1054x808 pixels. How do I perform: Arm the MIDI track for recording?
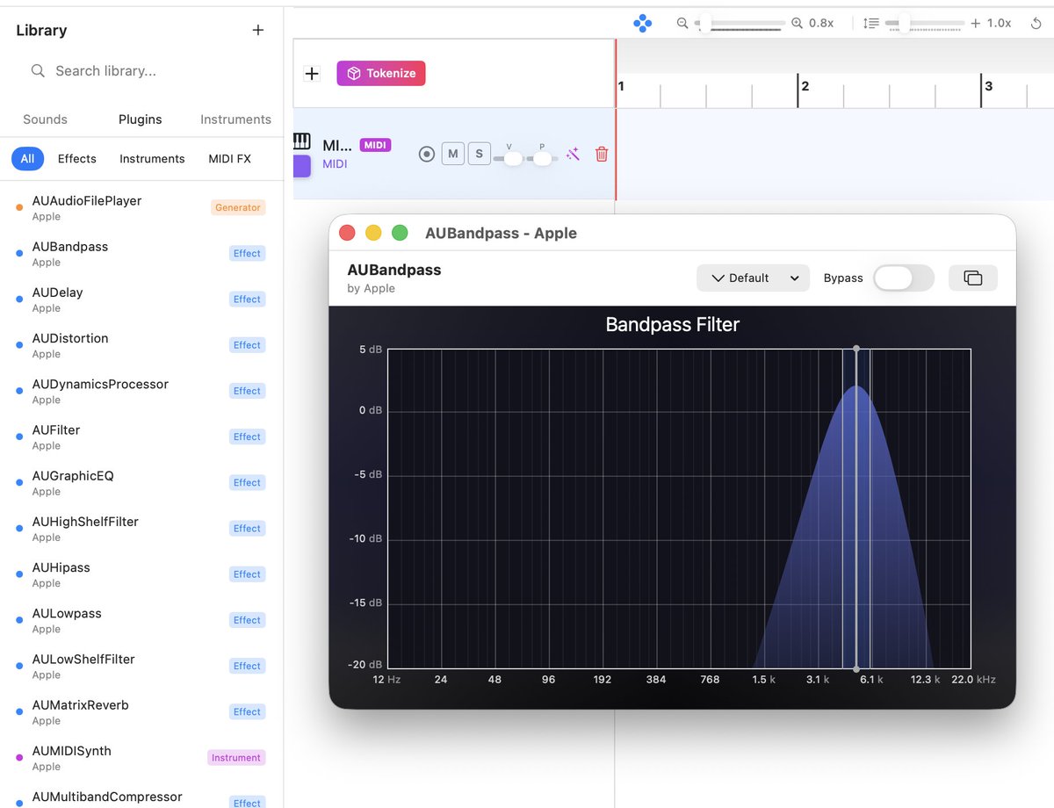pos(427,154)
